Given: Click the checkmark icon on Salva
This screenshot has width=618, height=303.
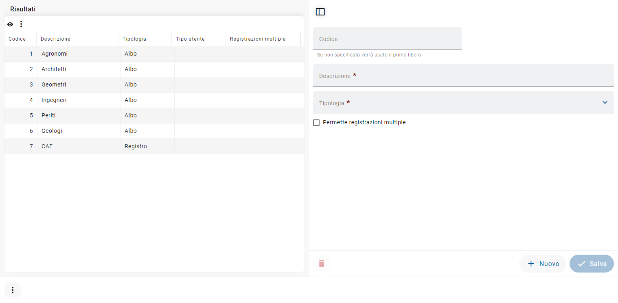Looking at the screenshot, I should point(582,264).
